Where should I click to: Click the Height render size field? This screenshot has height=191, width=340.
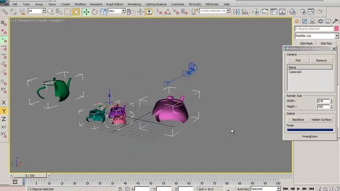tap(324, 107)
